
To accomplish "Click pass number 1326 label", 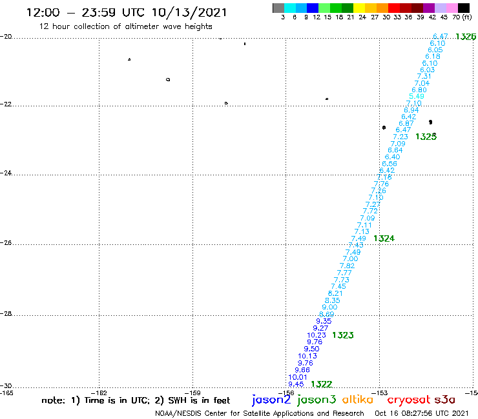I will 466,37.
